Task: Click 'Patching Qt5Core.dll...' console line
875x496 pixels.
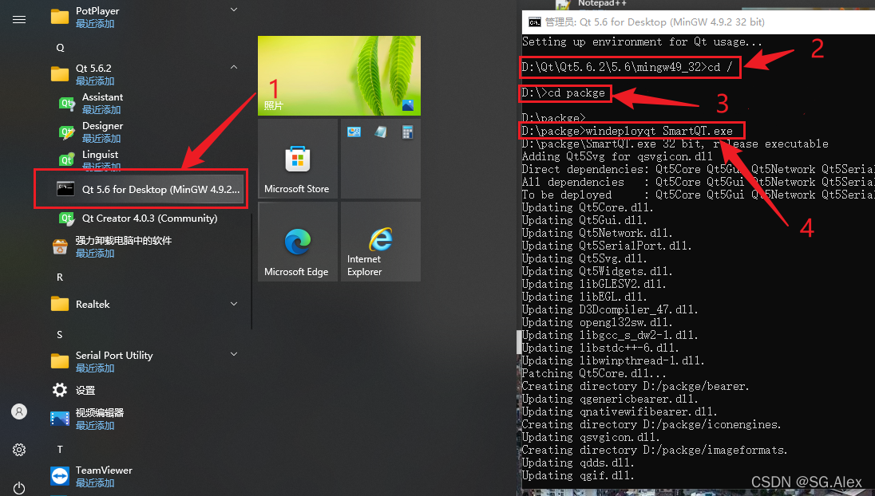Action: (x=594, y=373)
